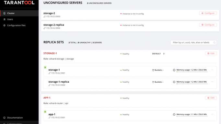Click the Configure gear icon for storage-2
221x124 pixels.
(203, 13)
